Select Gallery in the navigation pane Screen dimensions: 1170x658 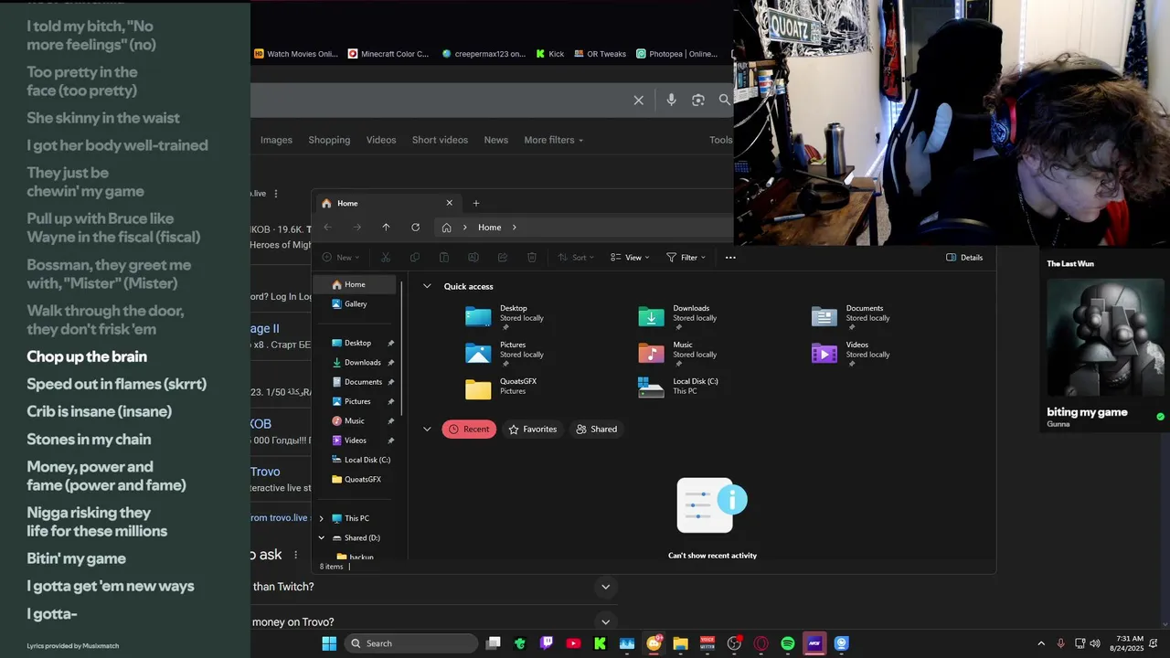355,303
